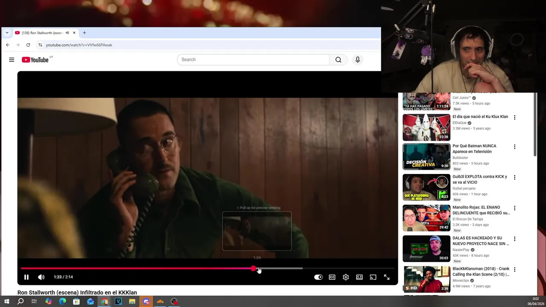Pause the video with the pause button
The image size is (546, 307).
tap(26, 277)
